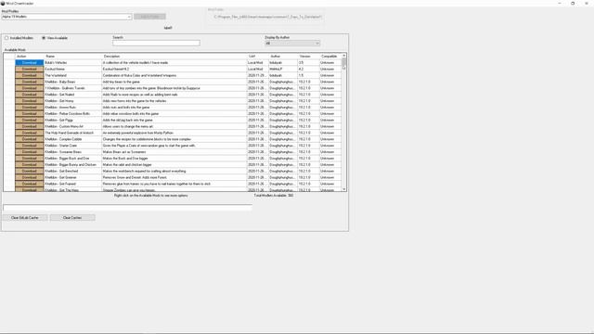The image size is (594, 334).
Task: Click 'Makes Bears act as Screamers' description
Action: pos(174,152)
